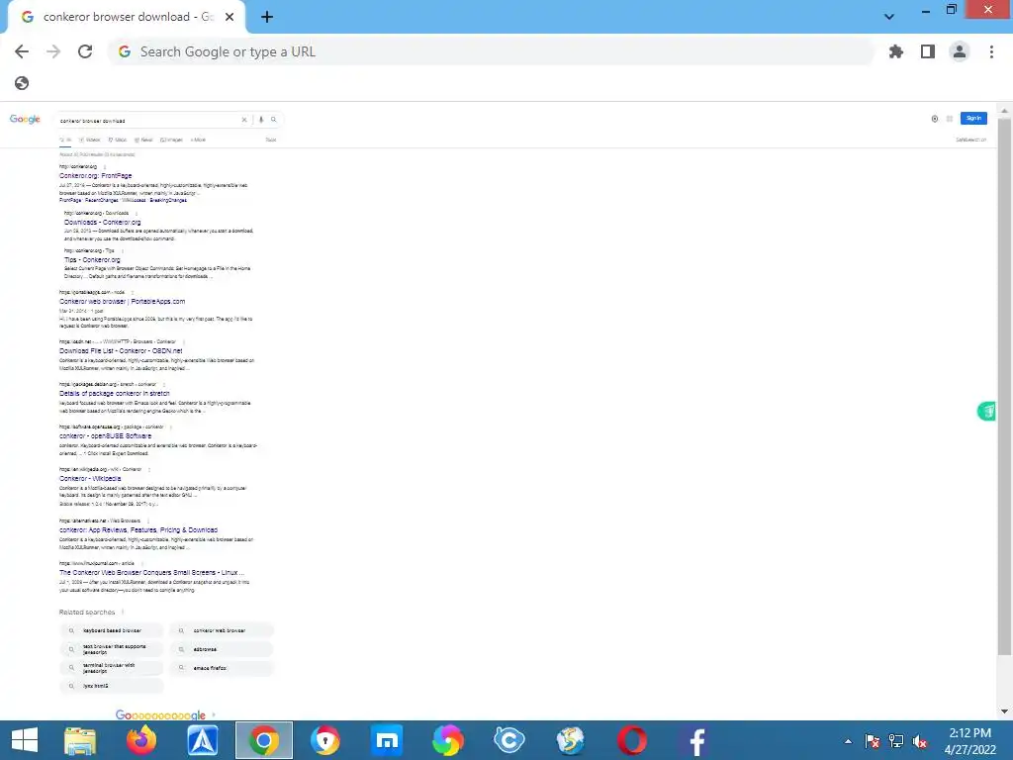Click the browser forward arrow
The height and width of the screenshot is (760, 1013).
coord(53,51)
